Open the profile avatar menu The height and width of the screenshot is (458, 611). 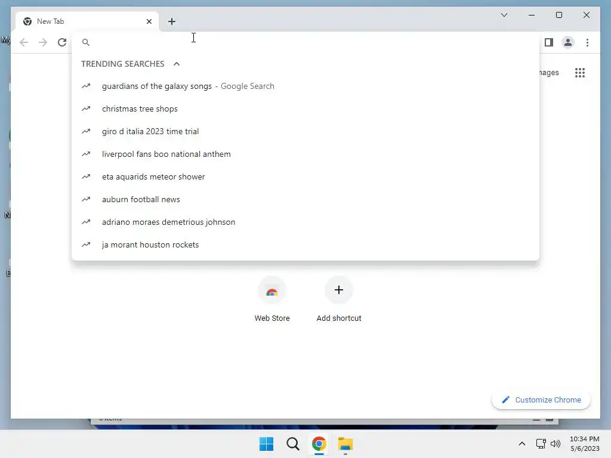tap(568, 42)
